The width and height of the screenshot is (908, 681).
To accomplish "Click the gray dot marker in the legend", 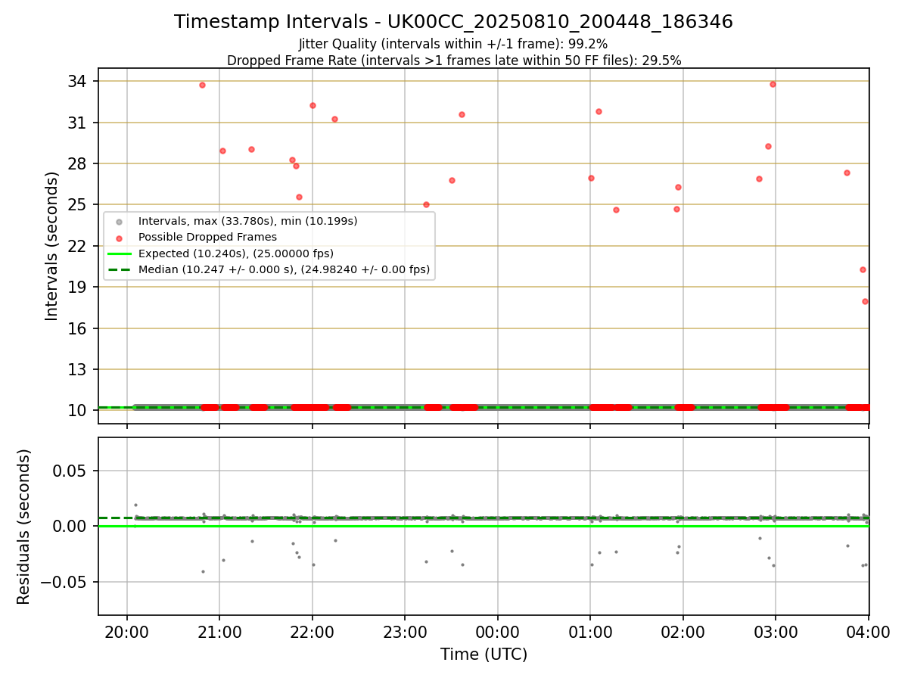I will (119, 222).
